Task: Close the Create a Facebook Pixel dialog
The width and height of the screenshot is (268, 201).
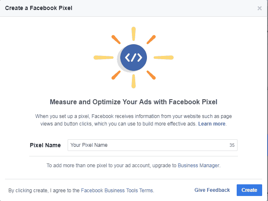Action: 260,8
